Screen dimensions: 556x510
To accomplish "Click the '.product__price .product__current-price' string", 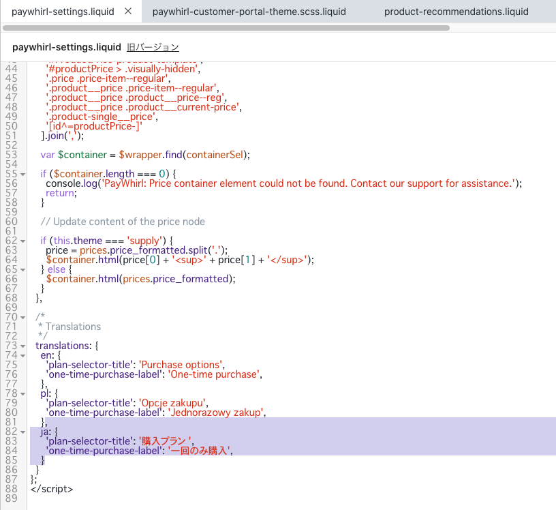I will coord(142,107).
